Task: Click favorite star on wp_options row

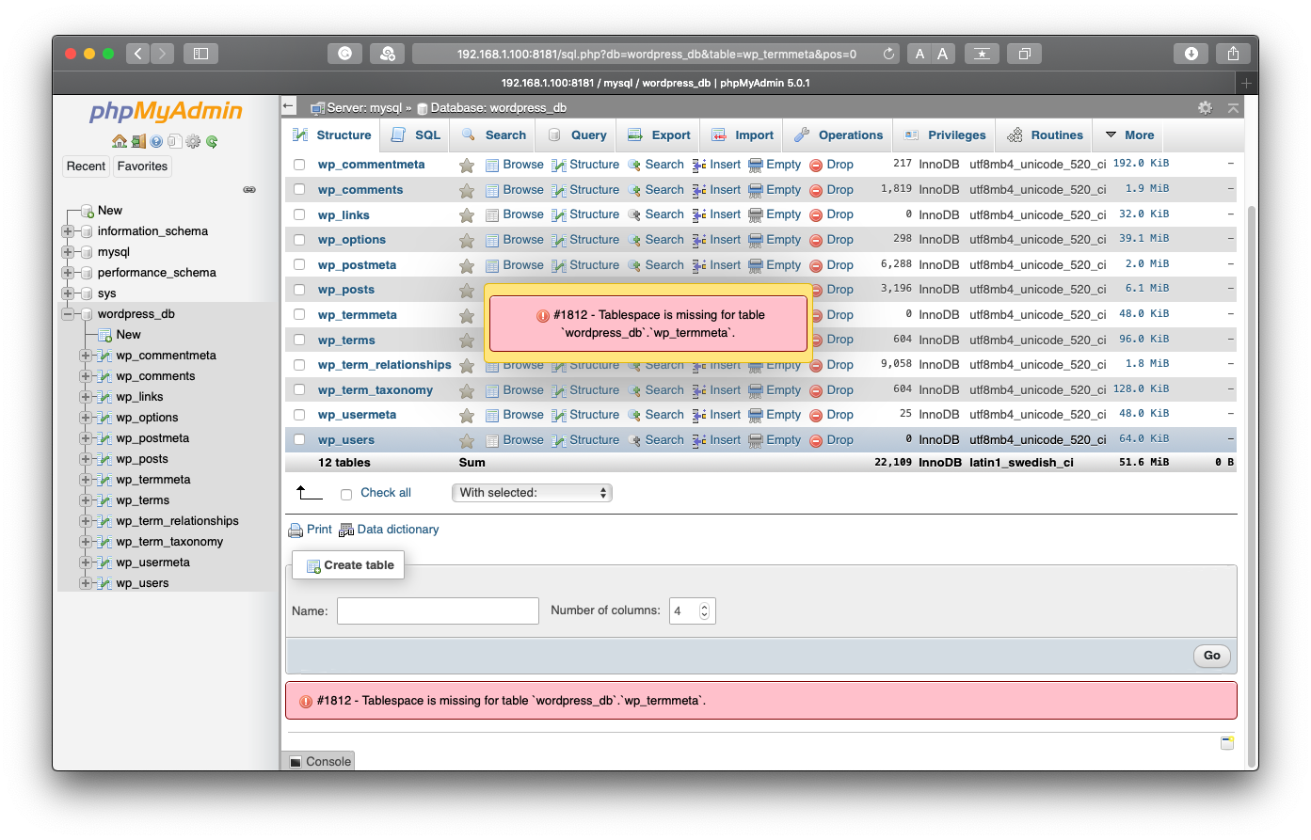Action: (x=466, y=241)
